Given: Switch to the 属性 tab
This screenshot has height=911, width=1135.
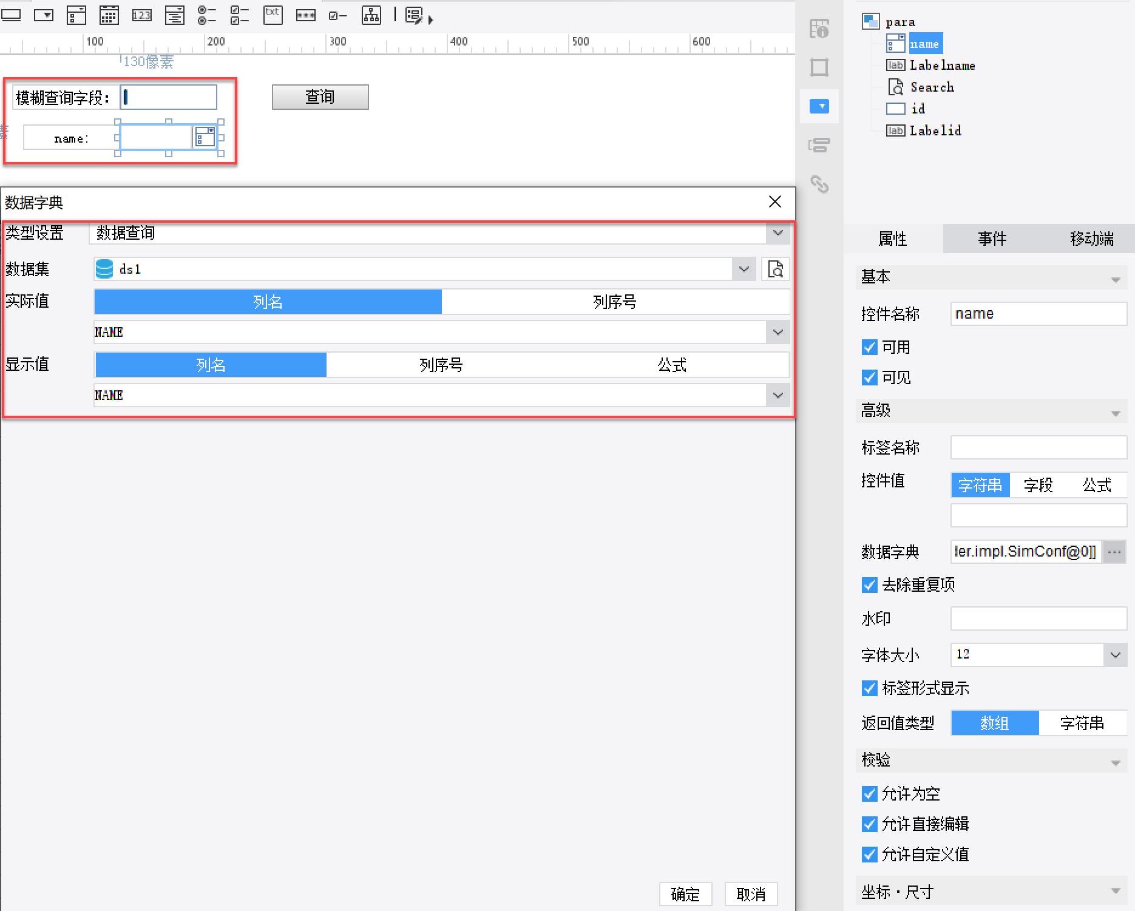Looking at the screenshot, I should click(893, 239).
